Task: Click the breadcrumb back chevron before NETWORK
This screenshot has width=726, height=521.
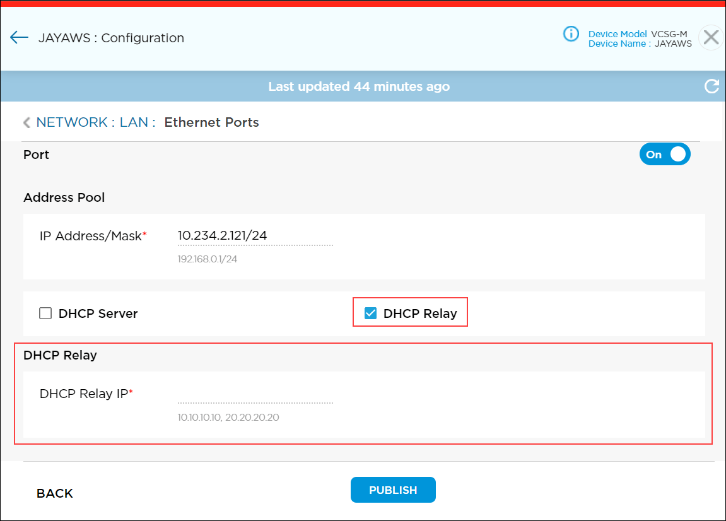Action: [x=26, y=122]
